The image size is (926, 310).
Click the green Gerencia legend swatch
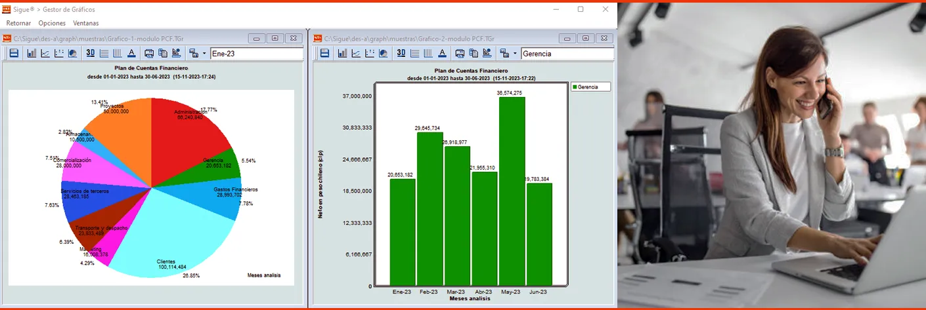pyautogui.click(x=575, y=87)
